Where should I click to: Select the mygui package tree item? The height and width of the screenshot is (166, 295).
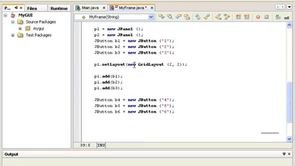click(38, 29)
